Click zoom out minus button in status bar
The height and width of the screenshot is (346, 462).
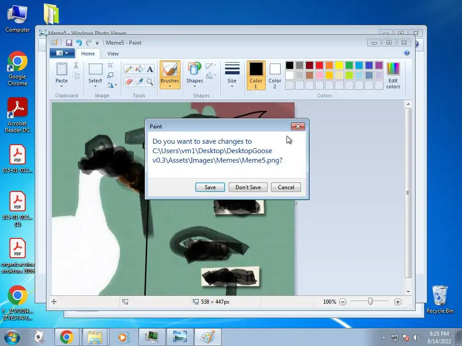pyautogui.click(x=343, y=301)
